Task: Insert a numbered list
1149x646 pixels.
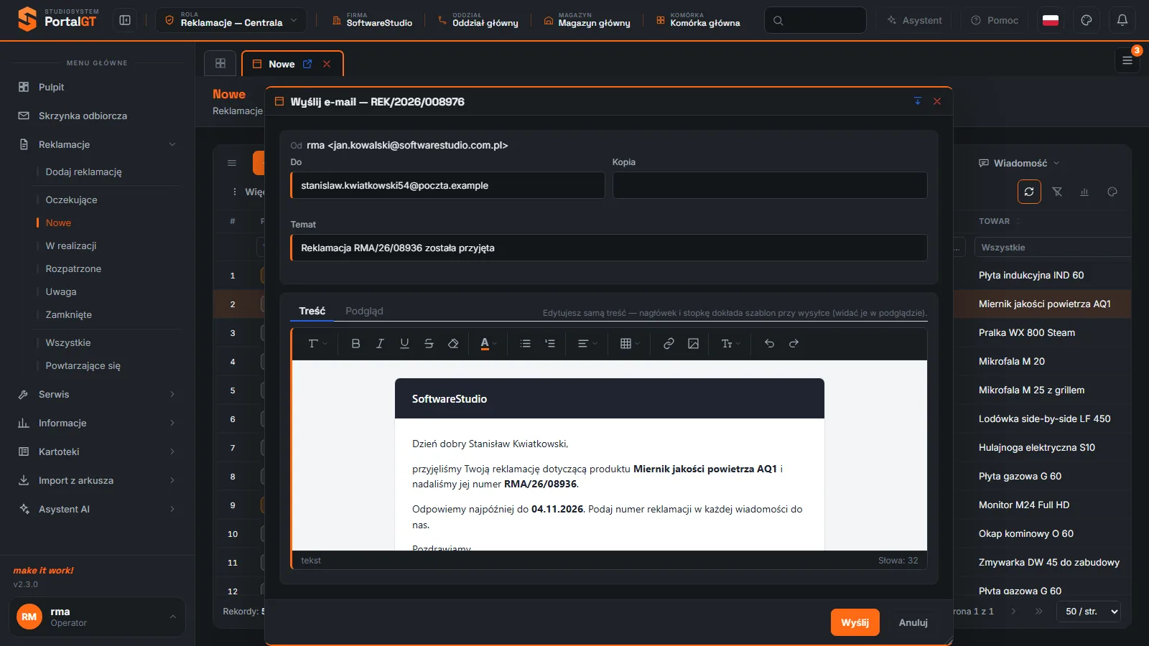Action: [x=550, y=344]
